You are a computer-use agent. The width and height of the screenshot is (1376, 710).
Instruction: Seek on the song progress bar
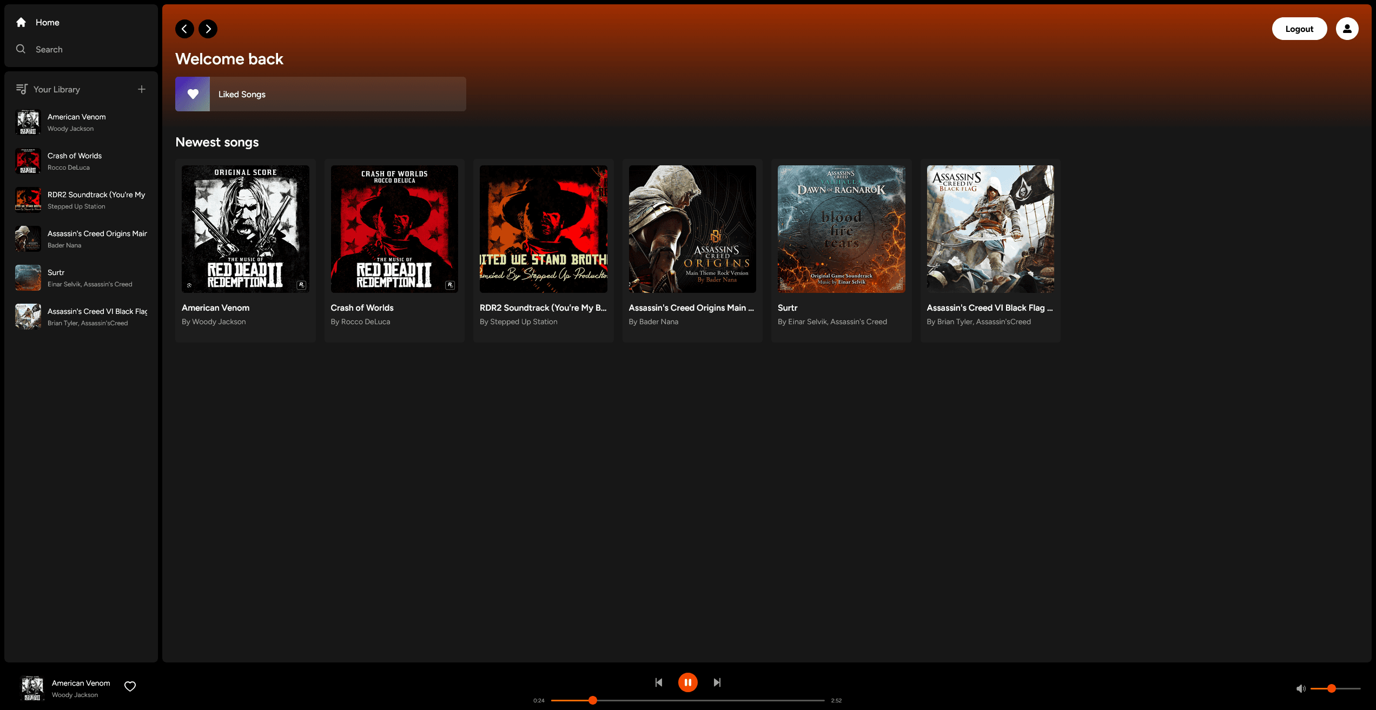[687, 700]
